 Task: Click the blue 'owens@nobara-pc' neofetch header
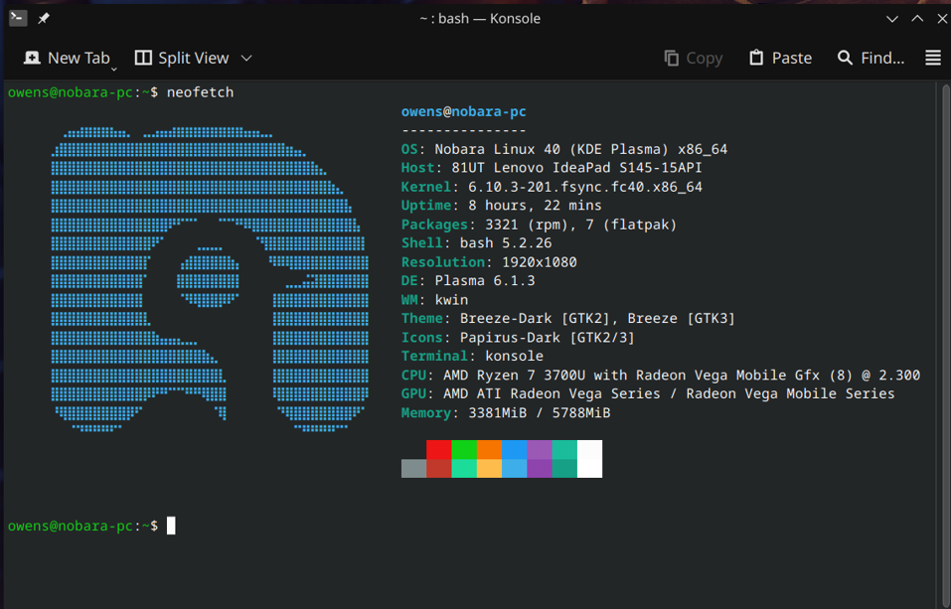pyautogui.click(x=463, y=111)
